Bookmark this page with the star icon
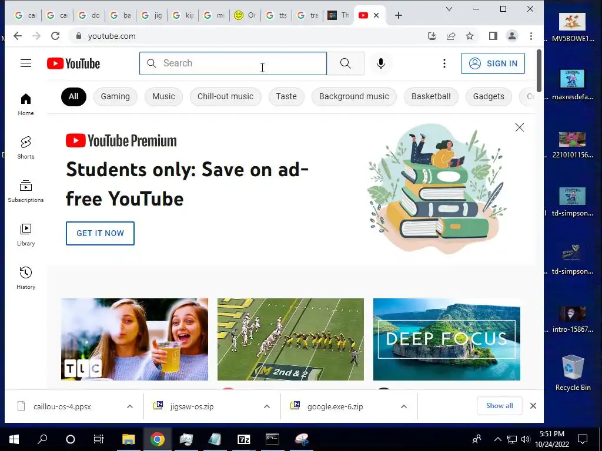Screen dimensions: 602x451 (470, 36)
